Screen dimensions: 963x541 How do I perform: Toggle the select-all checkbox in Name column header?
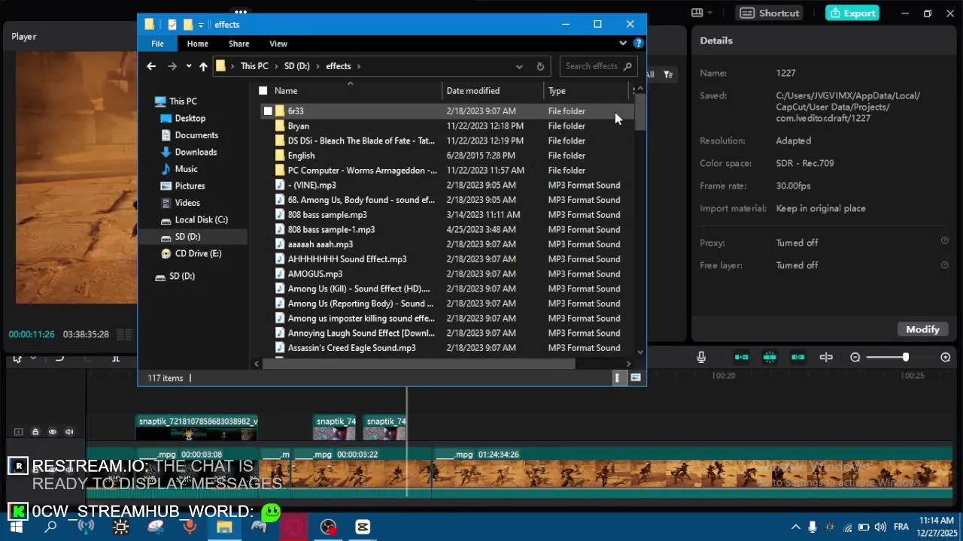[x=263, y=91]
